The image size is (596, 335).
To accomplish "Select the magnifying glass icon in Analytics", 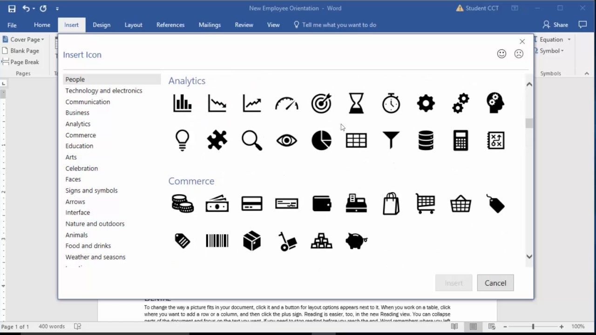I will coord(251,140).
